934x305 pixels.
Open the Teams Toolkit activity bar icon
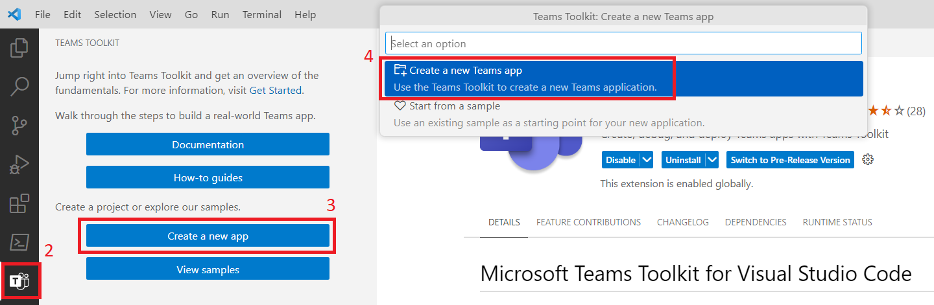coord(19,282)
